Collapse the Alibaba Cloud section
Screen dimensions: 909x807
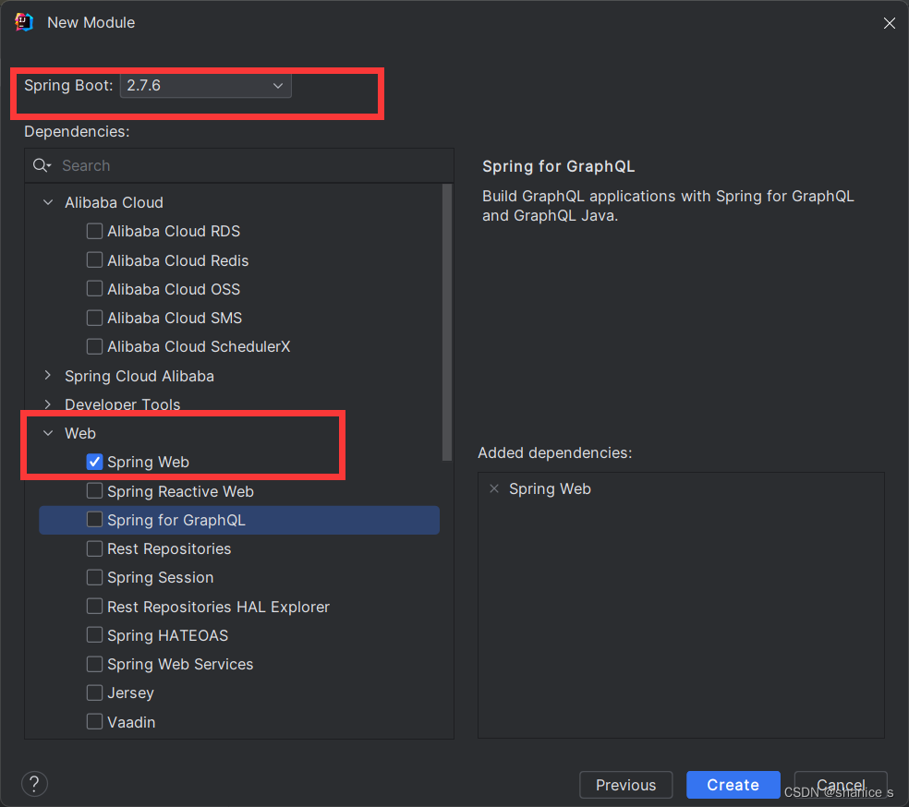coord(47,202)
